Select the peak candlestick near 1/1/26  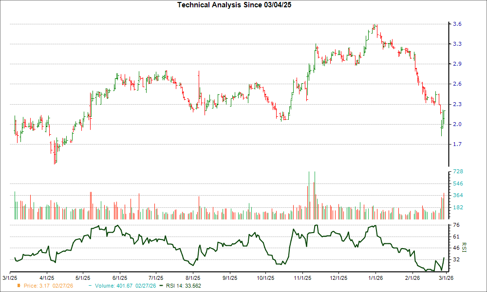coord(375,27)
